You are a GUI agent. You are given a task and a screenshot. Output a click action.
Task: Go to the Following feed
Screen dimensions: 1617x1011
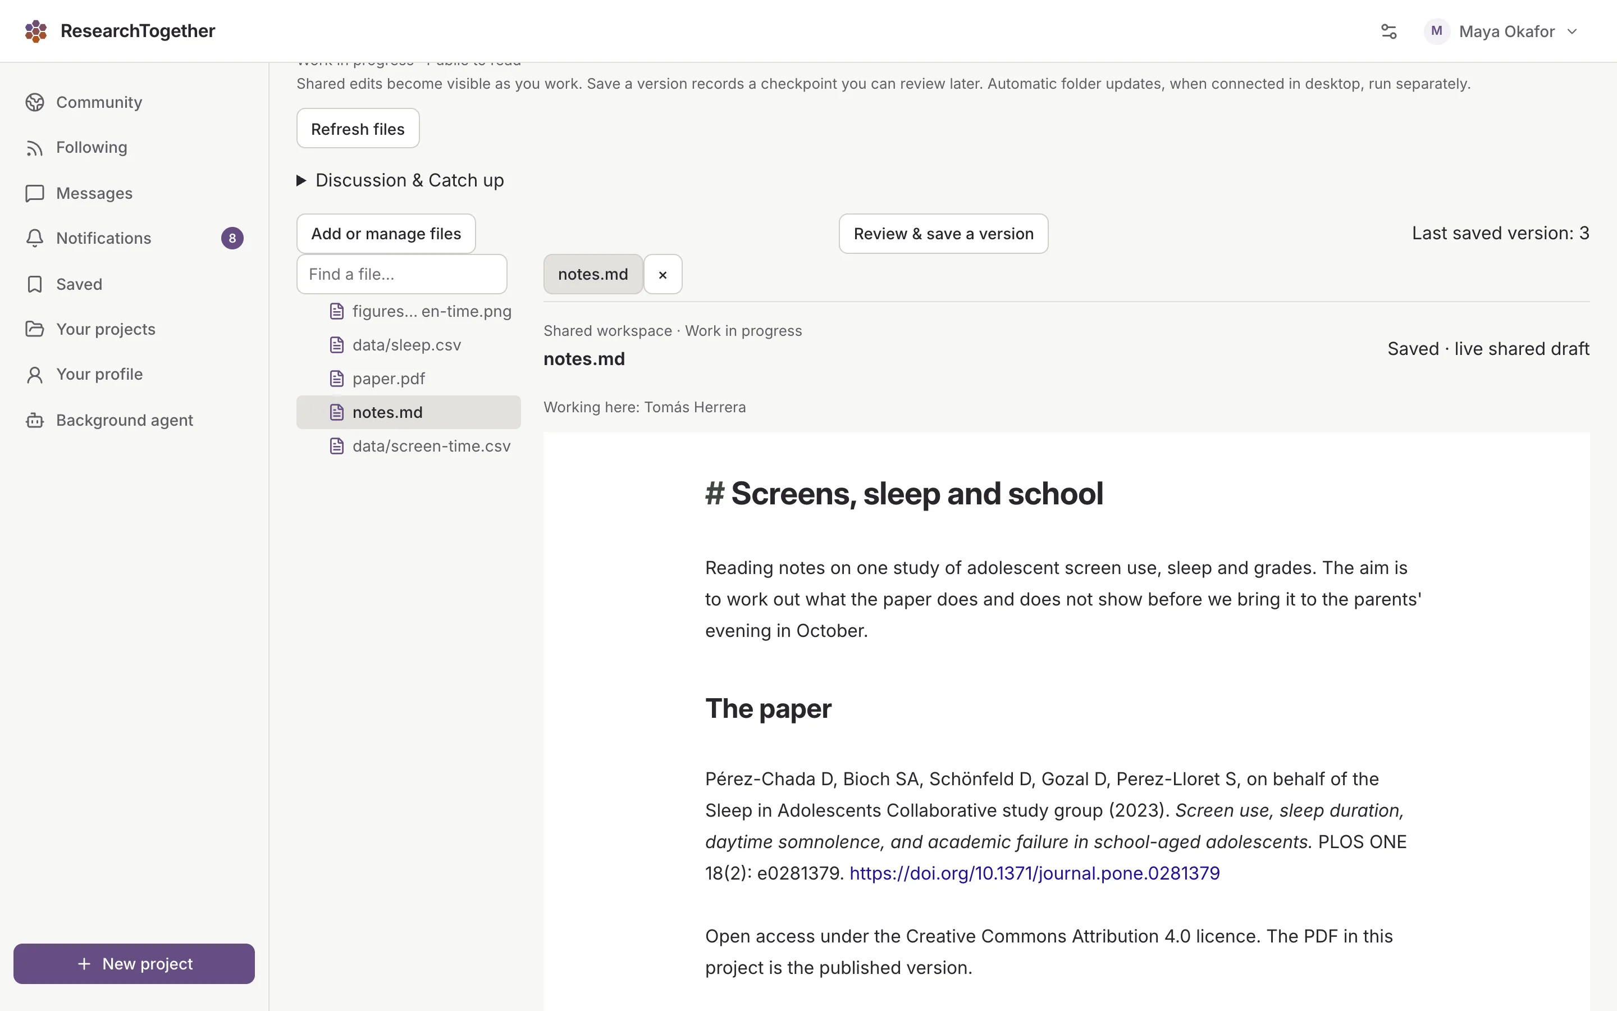pyautogui.click(x=134, y=148)
